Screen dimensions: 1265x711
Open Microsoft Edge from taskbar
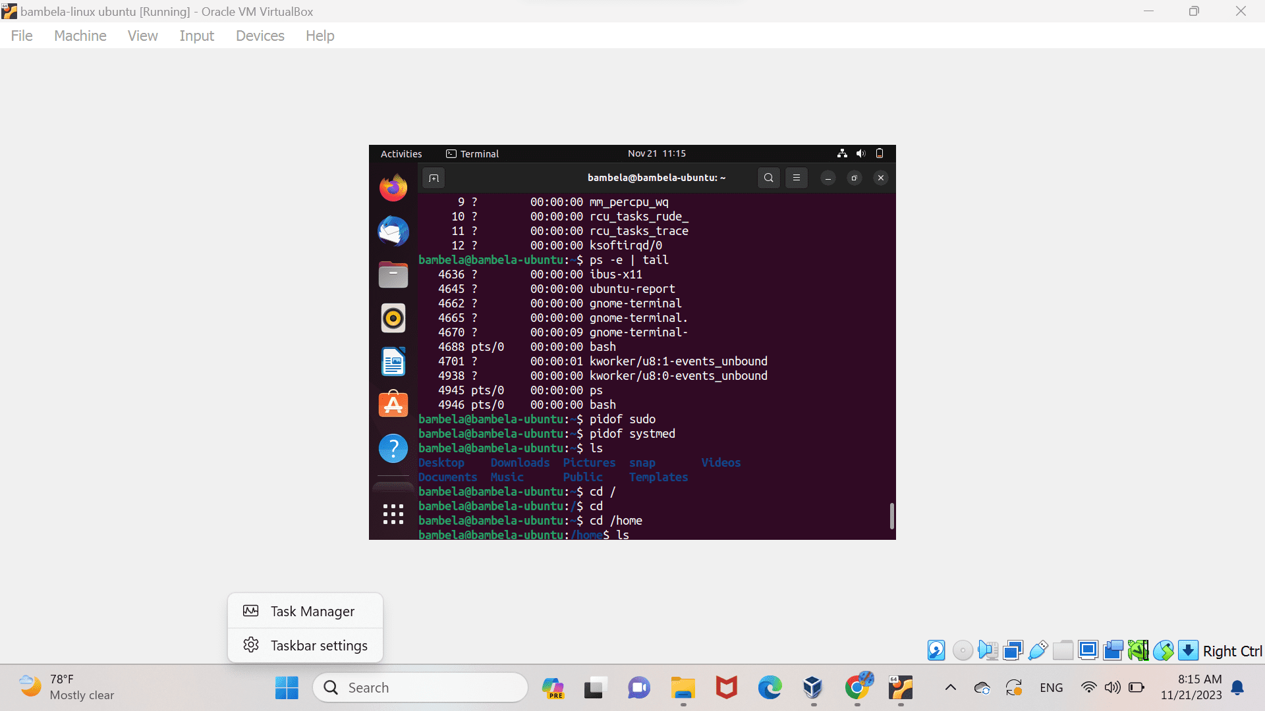pos(770,688)
